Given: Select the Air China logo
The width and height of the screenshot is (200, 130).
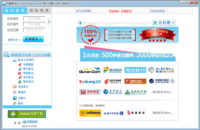Looking at the screenshot, I should click(113, 81).
